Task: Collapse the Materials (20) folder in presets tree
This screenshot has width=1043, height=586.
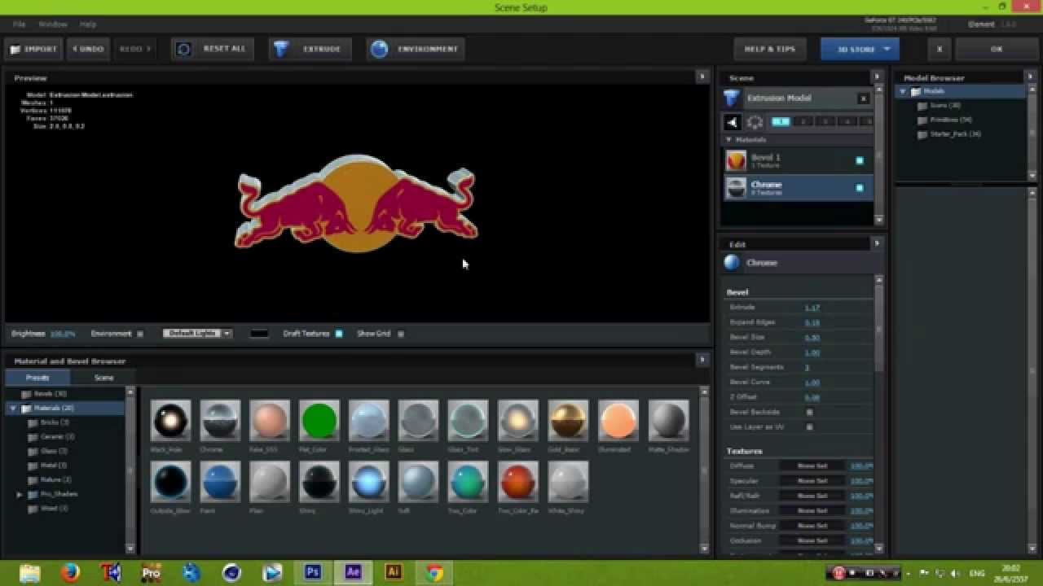Action: [13, 408]
